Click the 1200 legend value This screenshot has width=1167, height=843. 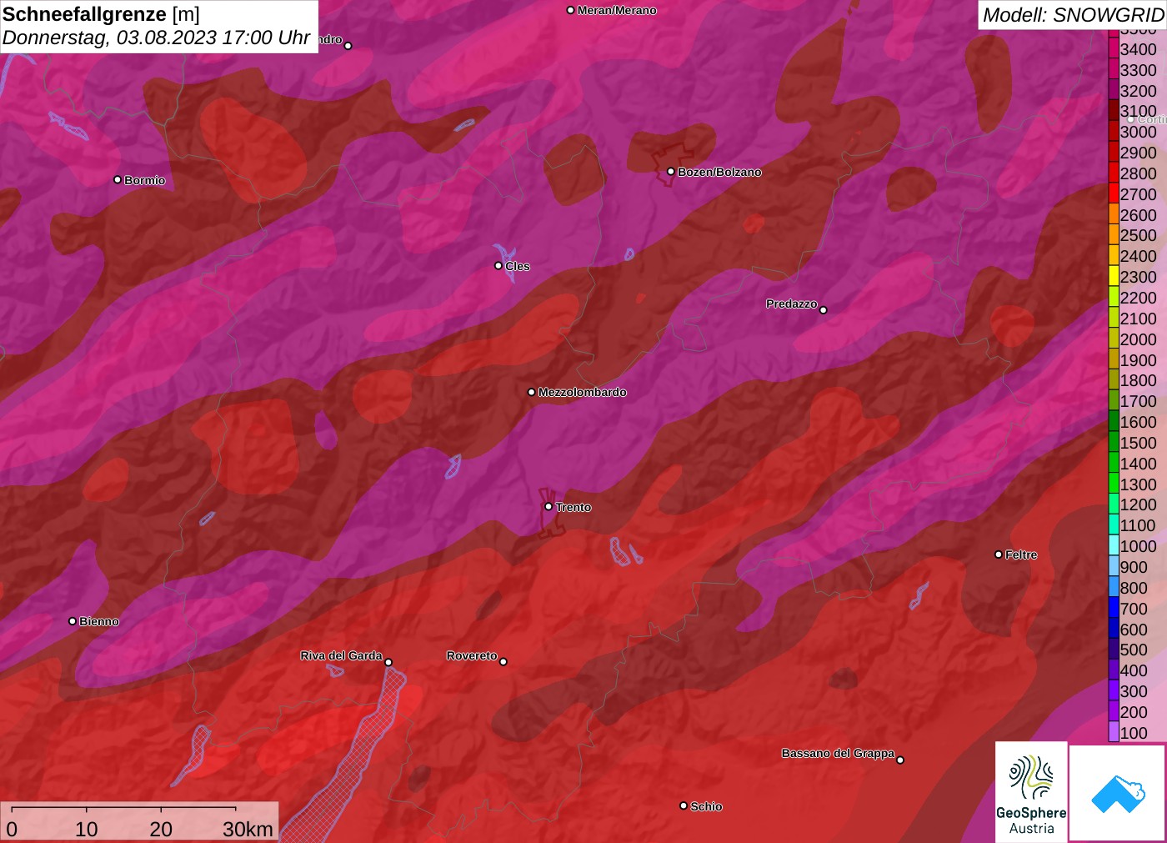tap(1138, 504)
